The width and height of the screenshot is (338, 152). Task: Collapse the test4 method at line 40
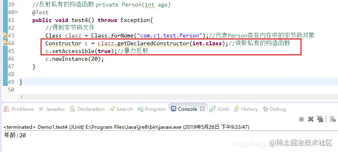coord(16,12)
